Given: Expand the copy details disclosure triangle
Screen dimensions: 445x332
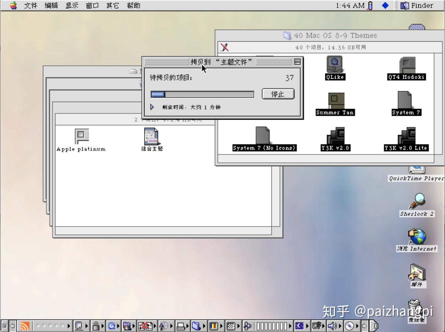Looking at the screenshot, I should [x=152, y=107].
